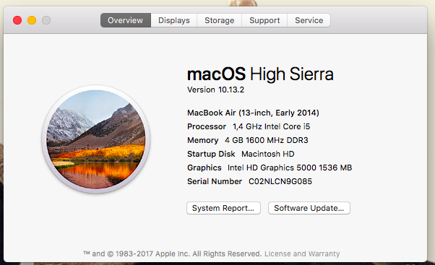
Task: Go to the Service tab
Action: (309, 20)
